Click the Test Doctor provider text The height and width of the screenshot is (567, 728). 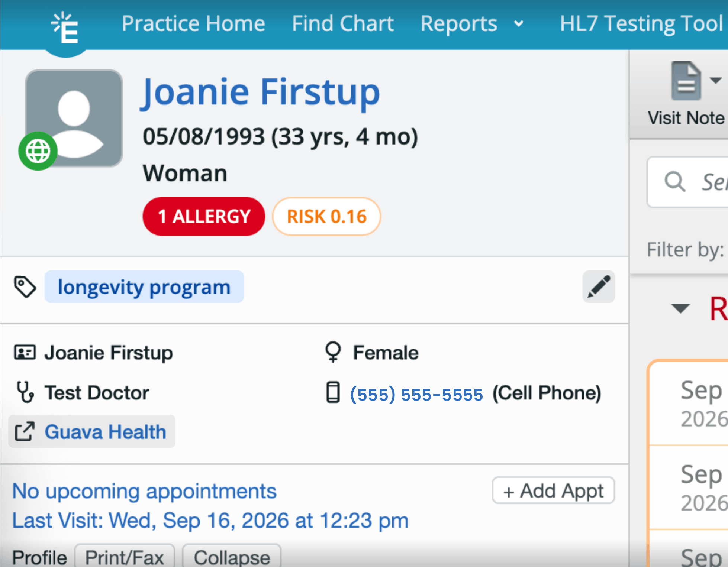click(97, 392)
